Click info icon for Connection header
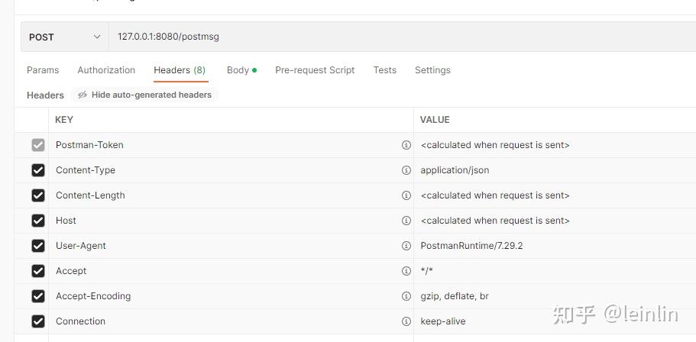 pyautogui.click(x=406, y=321)
